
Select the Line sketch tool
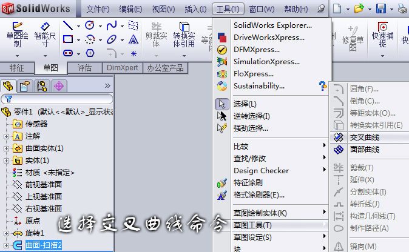point(68,25)
